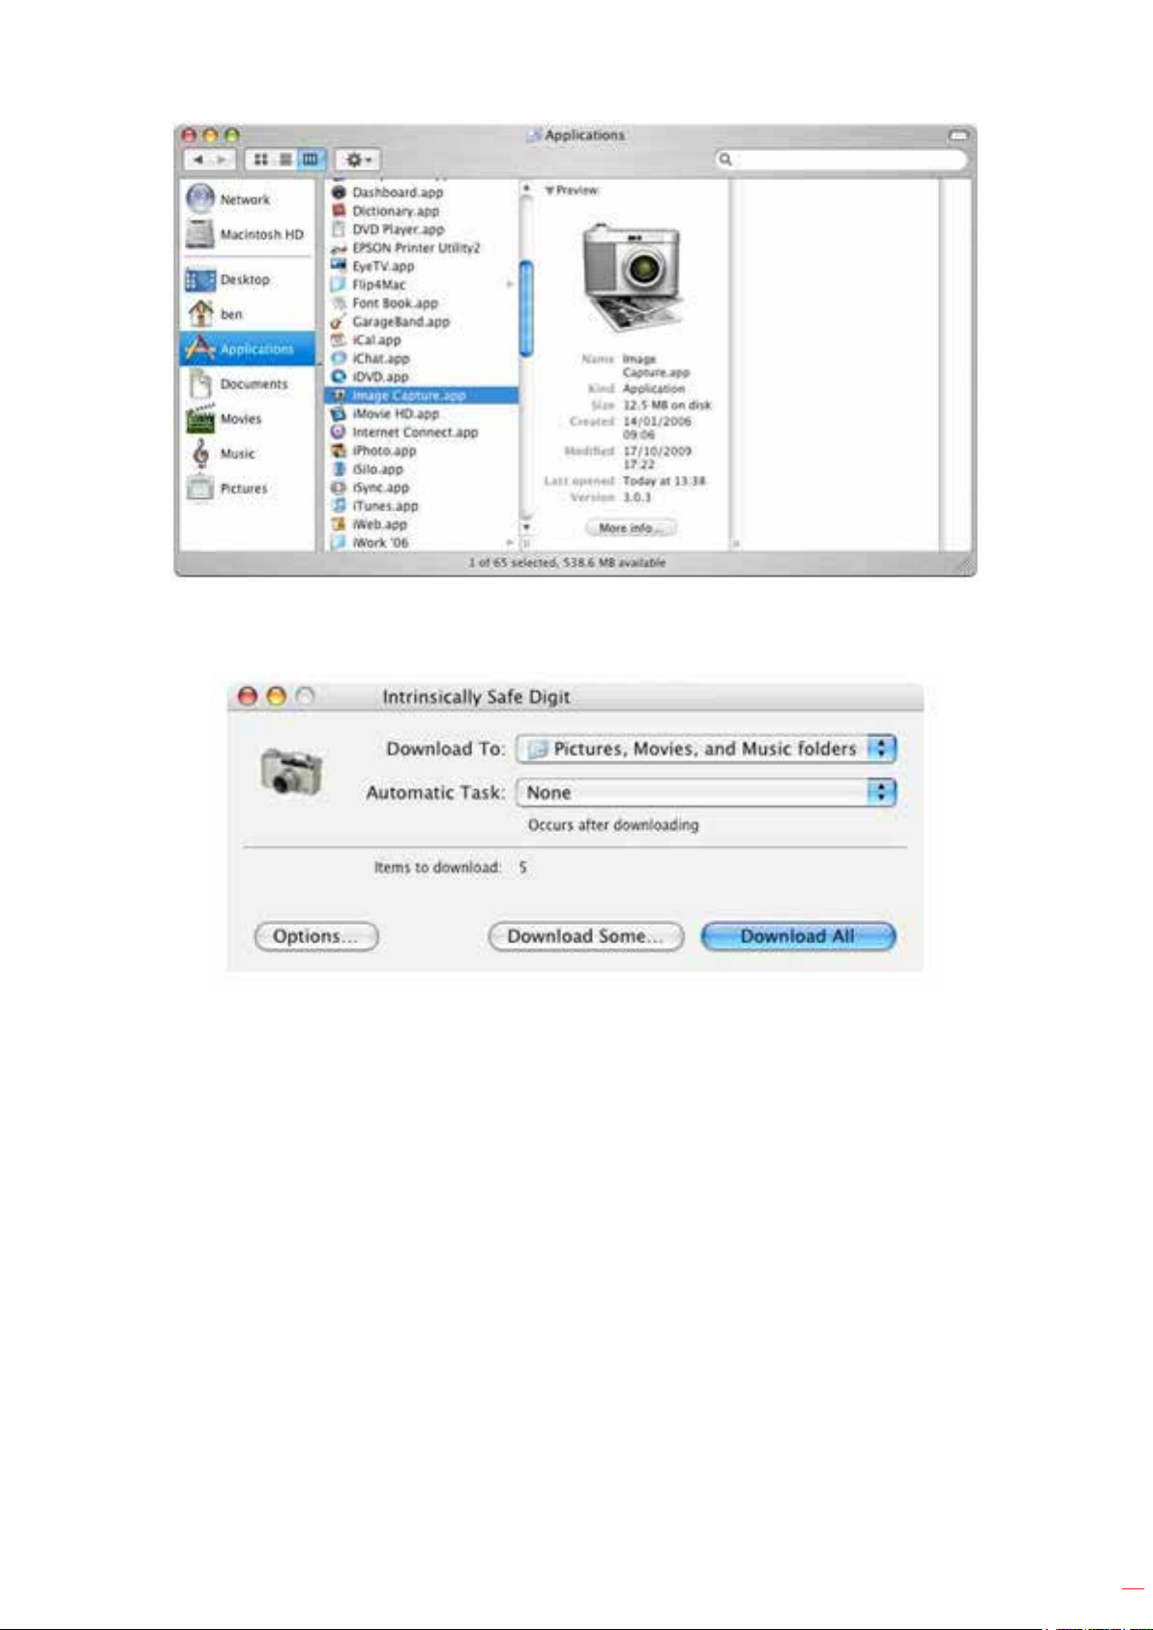Select iPhoto.app in the file list

pyautogui.click(x=384, y=451)
